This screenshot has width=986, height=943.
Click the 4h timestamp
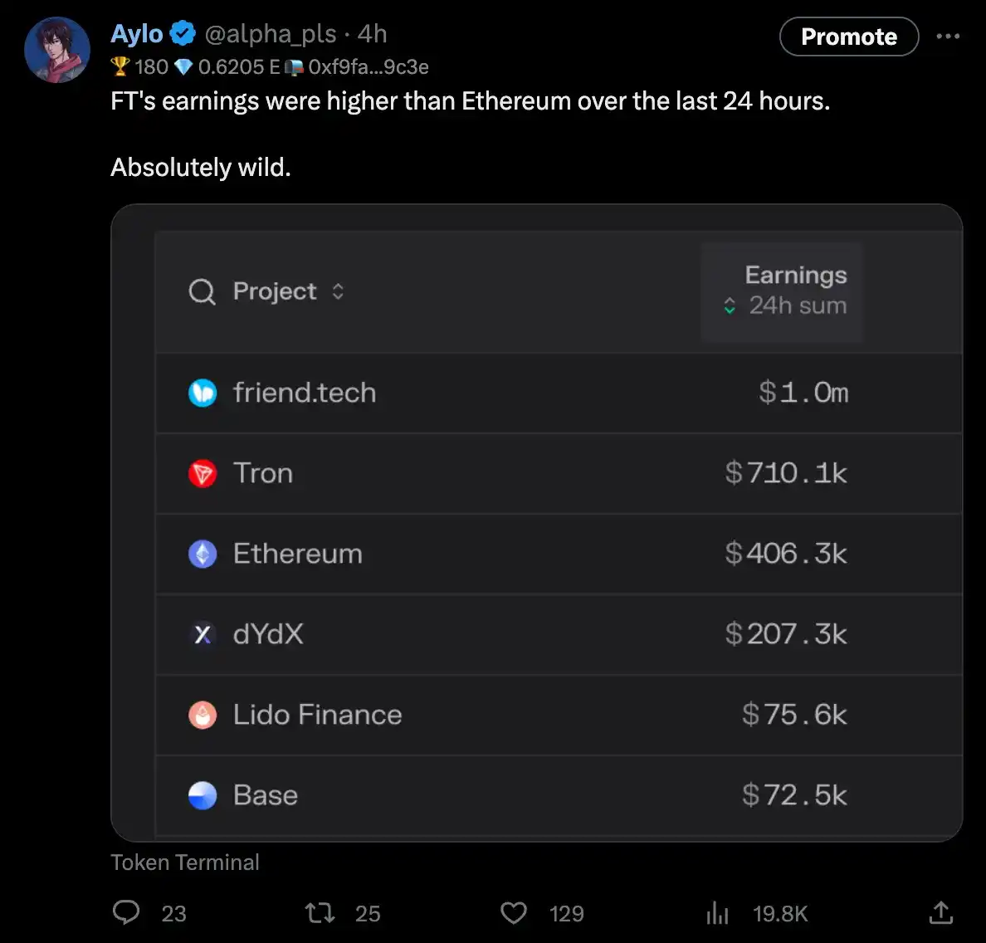(372, 34)
